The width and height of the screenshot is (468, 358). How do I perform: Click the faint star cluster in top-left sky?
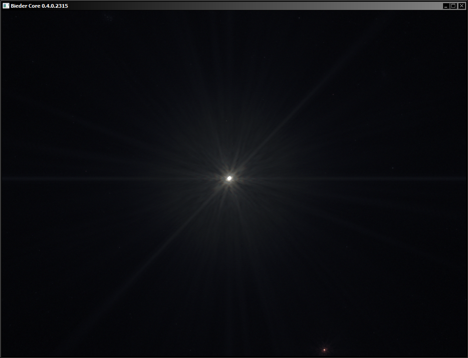point(108,17)
